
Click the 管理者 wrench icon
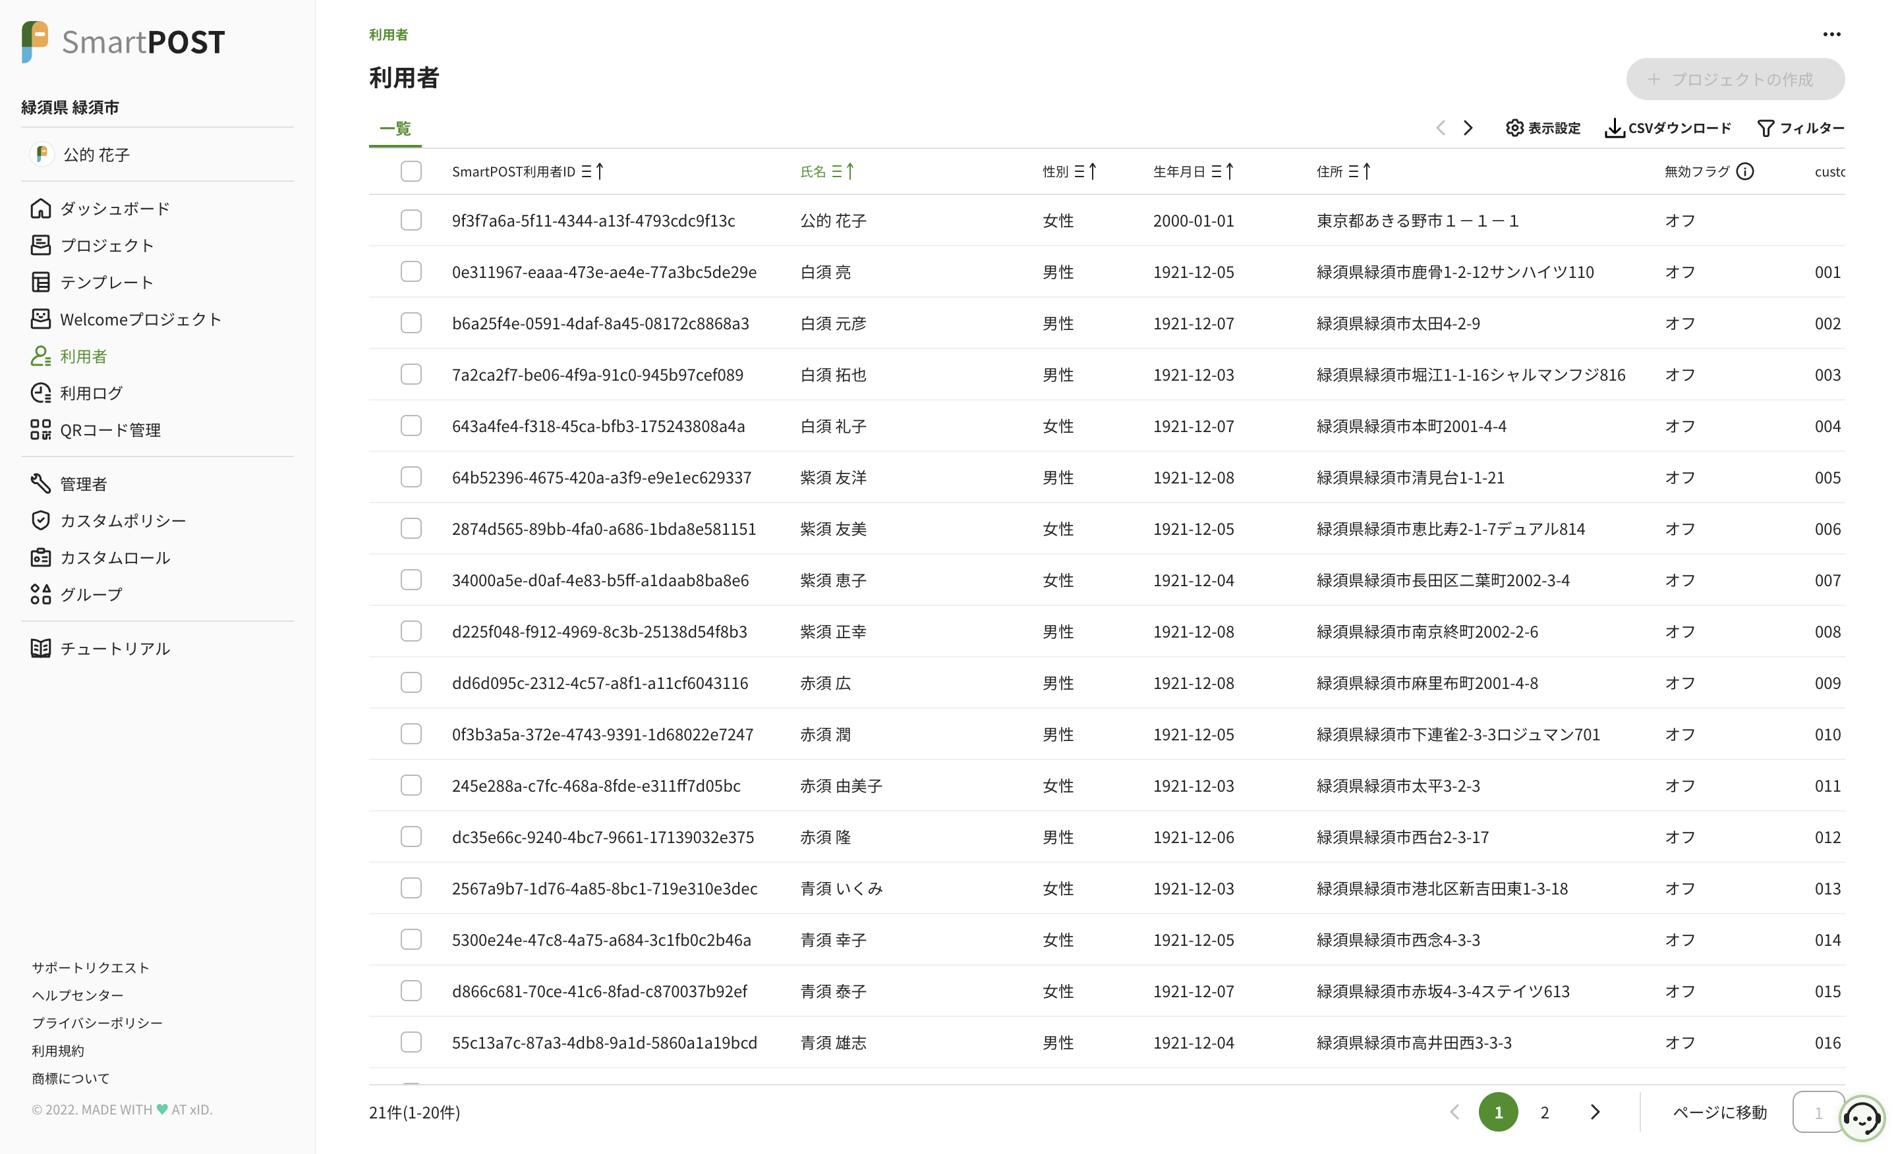coord(41,484)
